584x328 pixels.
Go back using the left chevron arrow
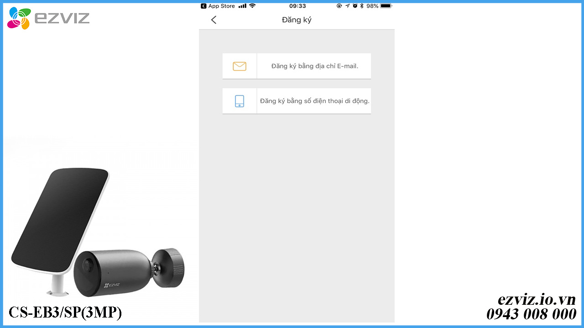coord(214,20)
